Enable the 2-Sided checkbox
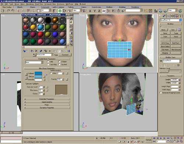 click(60, 62)
